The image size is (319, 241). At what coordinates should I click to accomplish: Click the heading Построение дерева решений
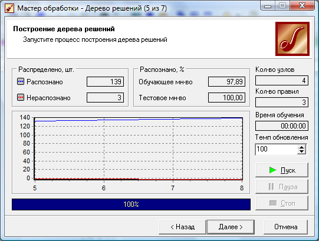64,29
